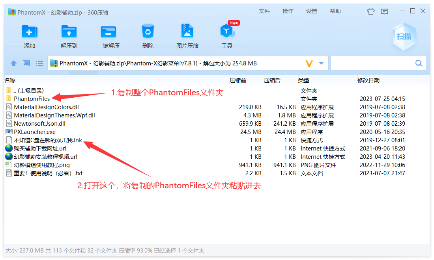Click the PXLauncher.exe file icon
This screenshot has width=434, height=260.
[x=9, y=132]
